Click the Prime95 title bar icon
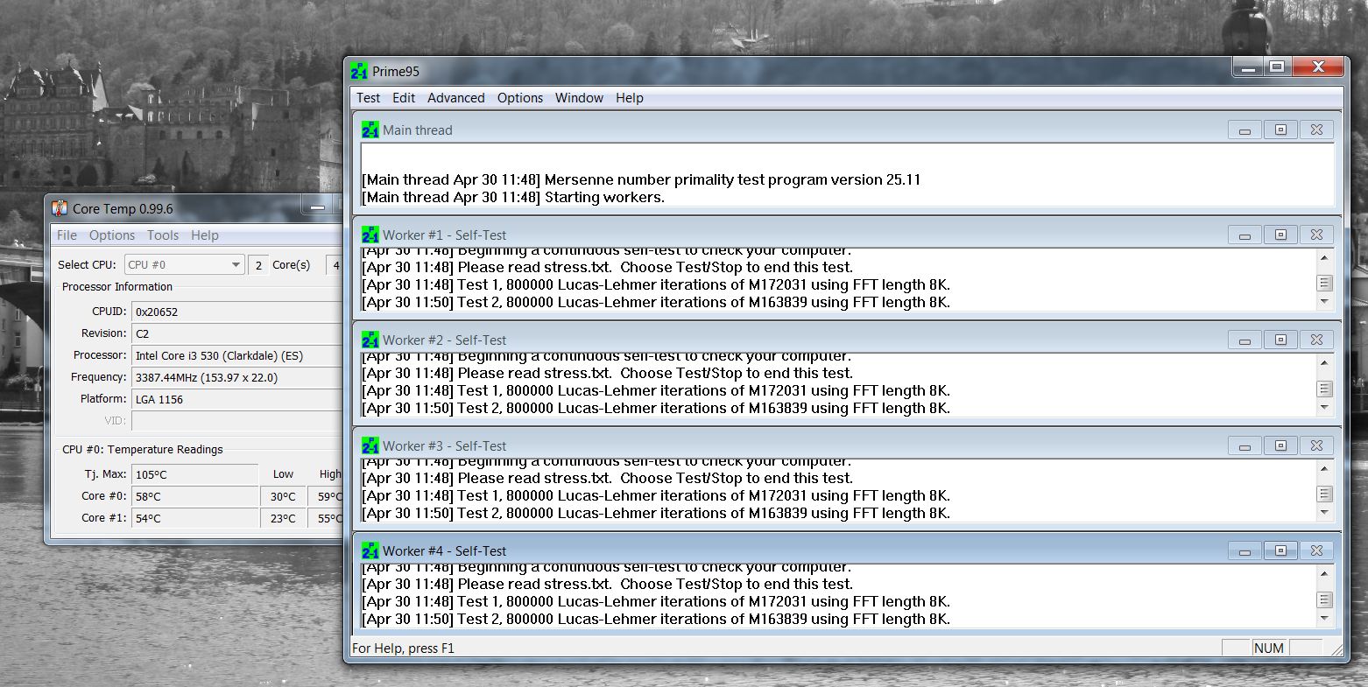 [359, 72]
